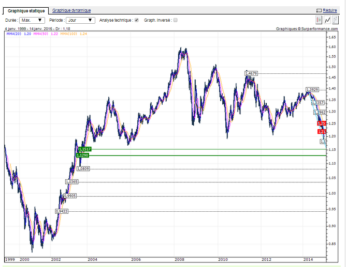The height and width of the screenshot is (267, 346).
Task: Click the green 1,1290 support level label
Action: [82, 155]
